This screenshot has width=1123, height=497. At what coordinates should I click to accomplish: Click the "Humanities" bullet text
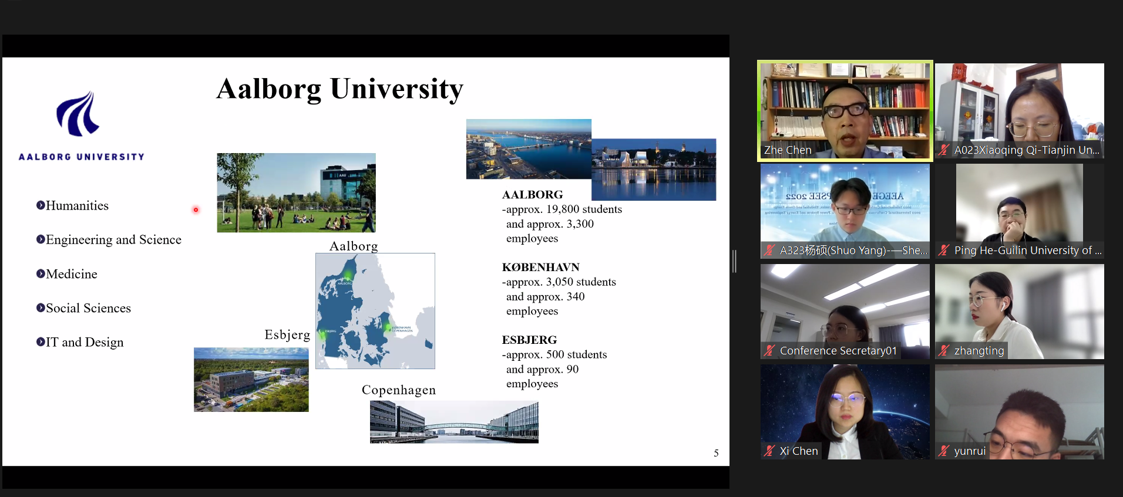click(78, 205)
